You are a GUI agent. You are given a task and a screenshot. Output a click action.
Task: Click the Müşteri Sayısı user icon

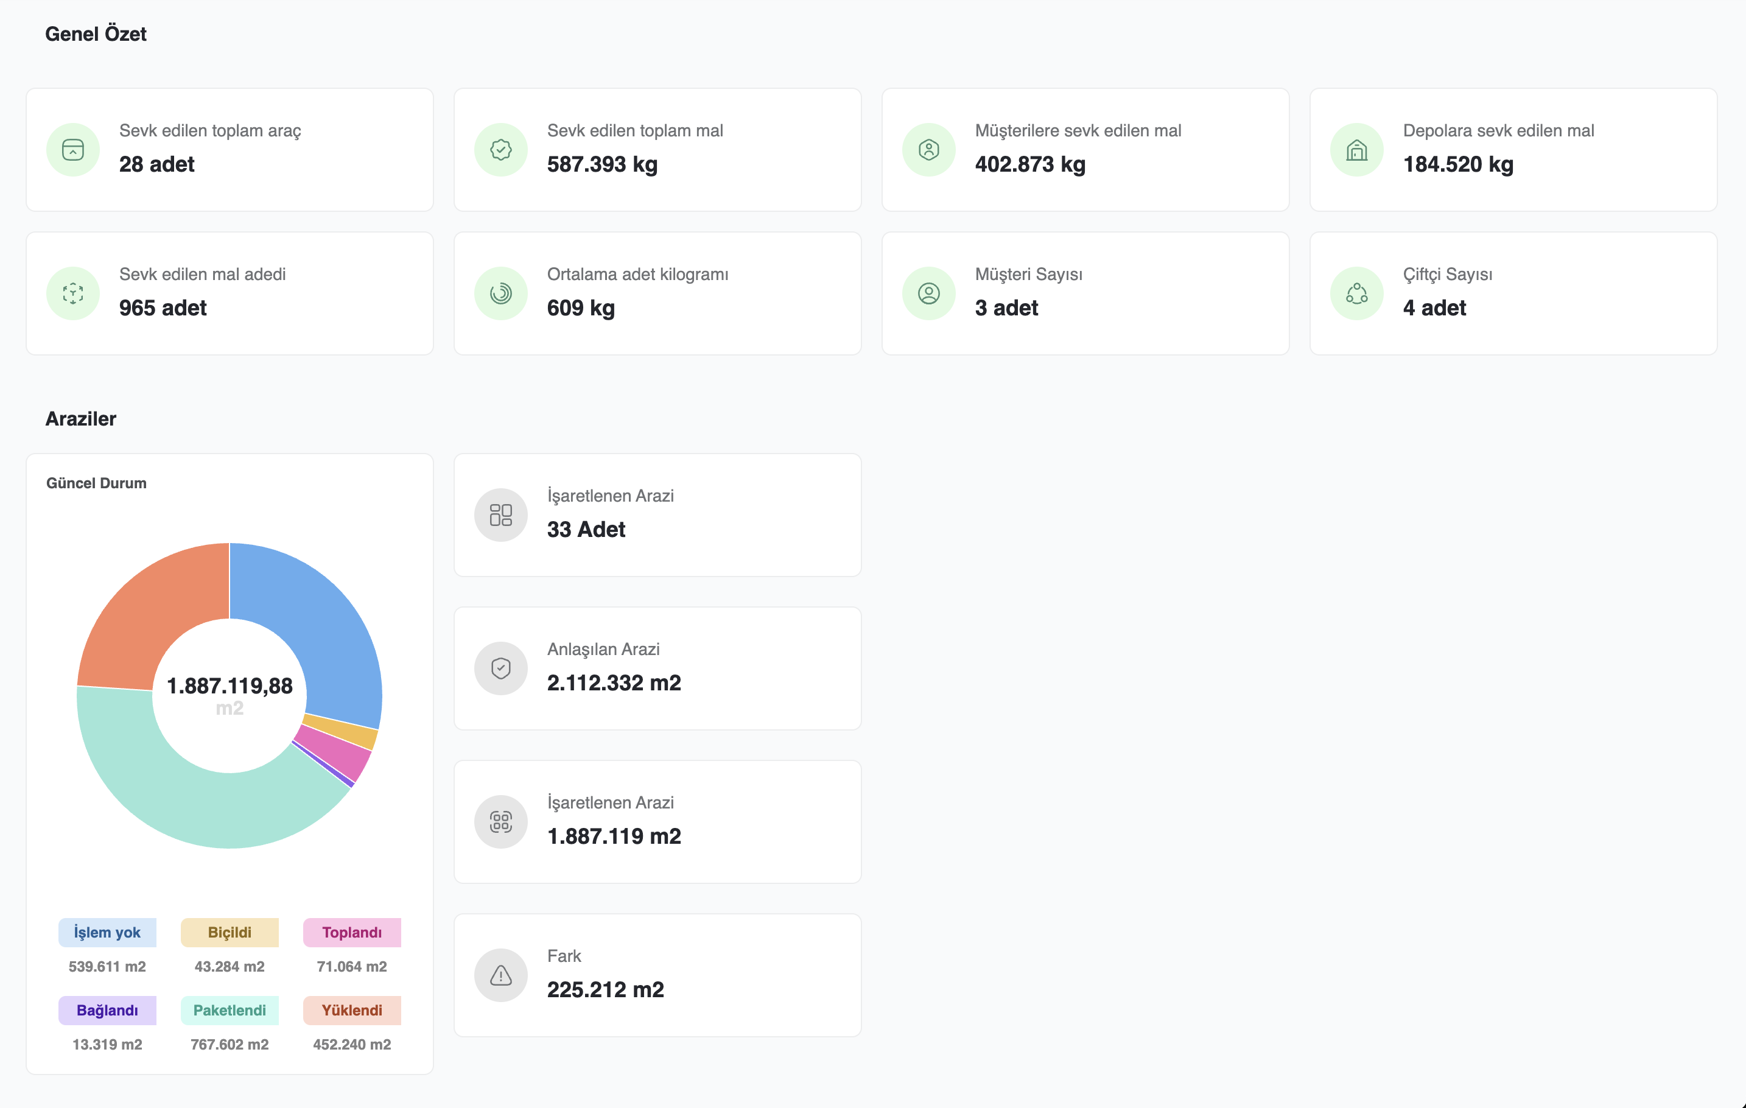pos(929,293)
